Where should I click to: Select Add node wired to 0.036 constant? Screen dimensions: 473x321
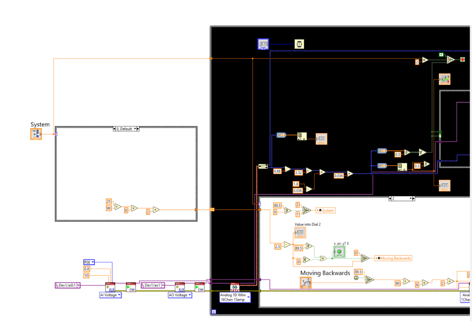350,173
